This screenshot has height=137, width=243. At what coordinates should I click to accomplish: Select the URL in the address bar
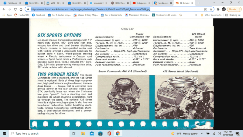click(x=91, y=9)
